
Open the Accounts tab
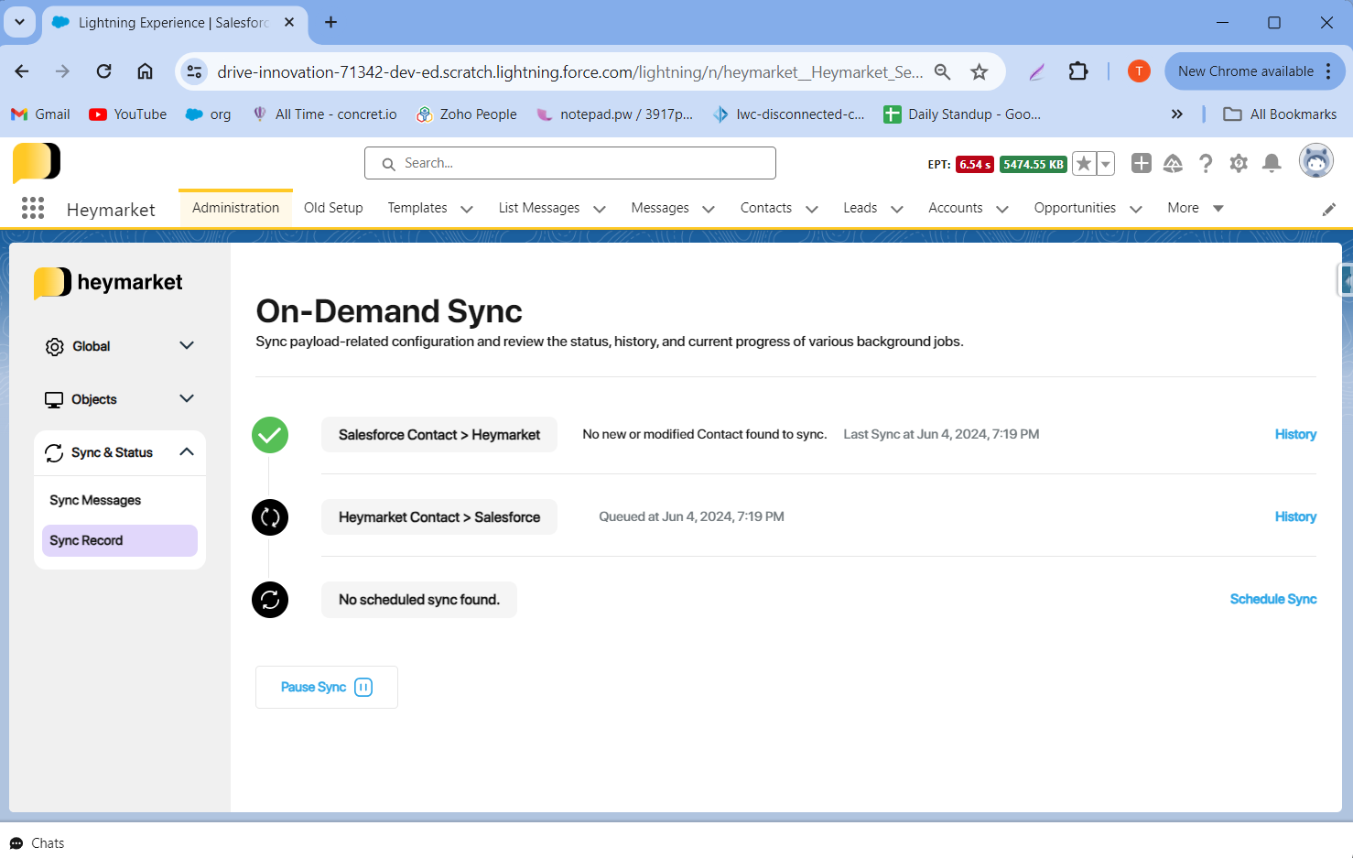[x=956, y=208]
